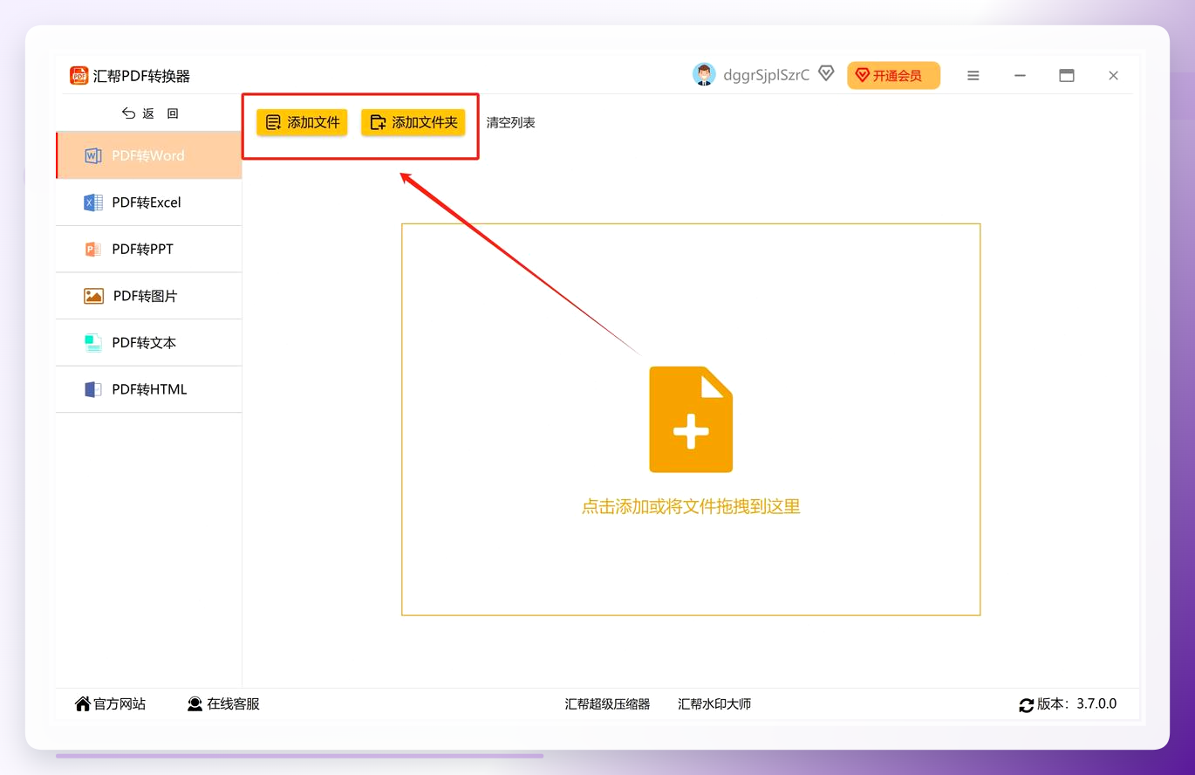The width and height of the screenshot is (1195, 775).
Task: Open the 官方网站 link
Action: pyautogui.click(x=111, y=703)
